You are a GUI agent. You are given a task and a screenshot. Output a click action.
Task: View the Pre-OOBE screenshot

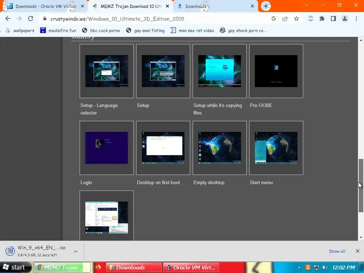[276, 71]
